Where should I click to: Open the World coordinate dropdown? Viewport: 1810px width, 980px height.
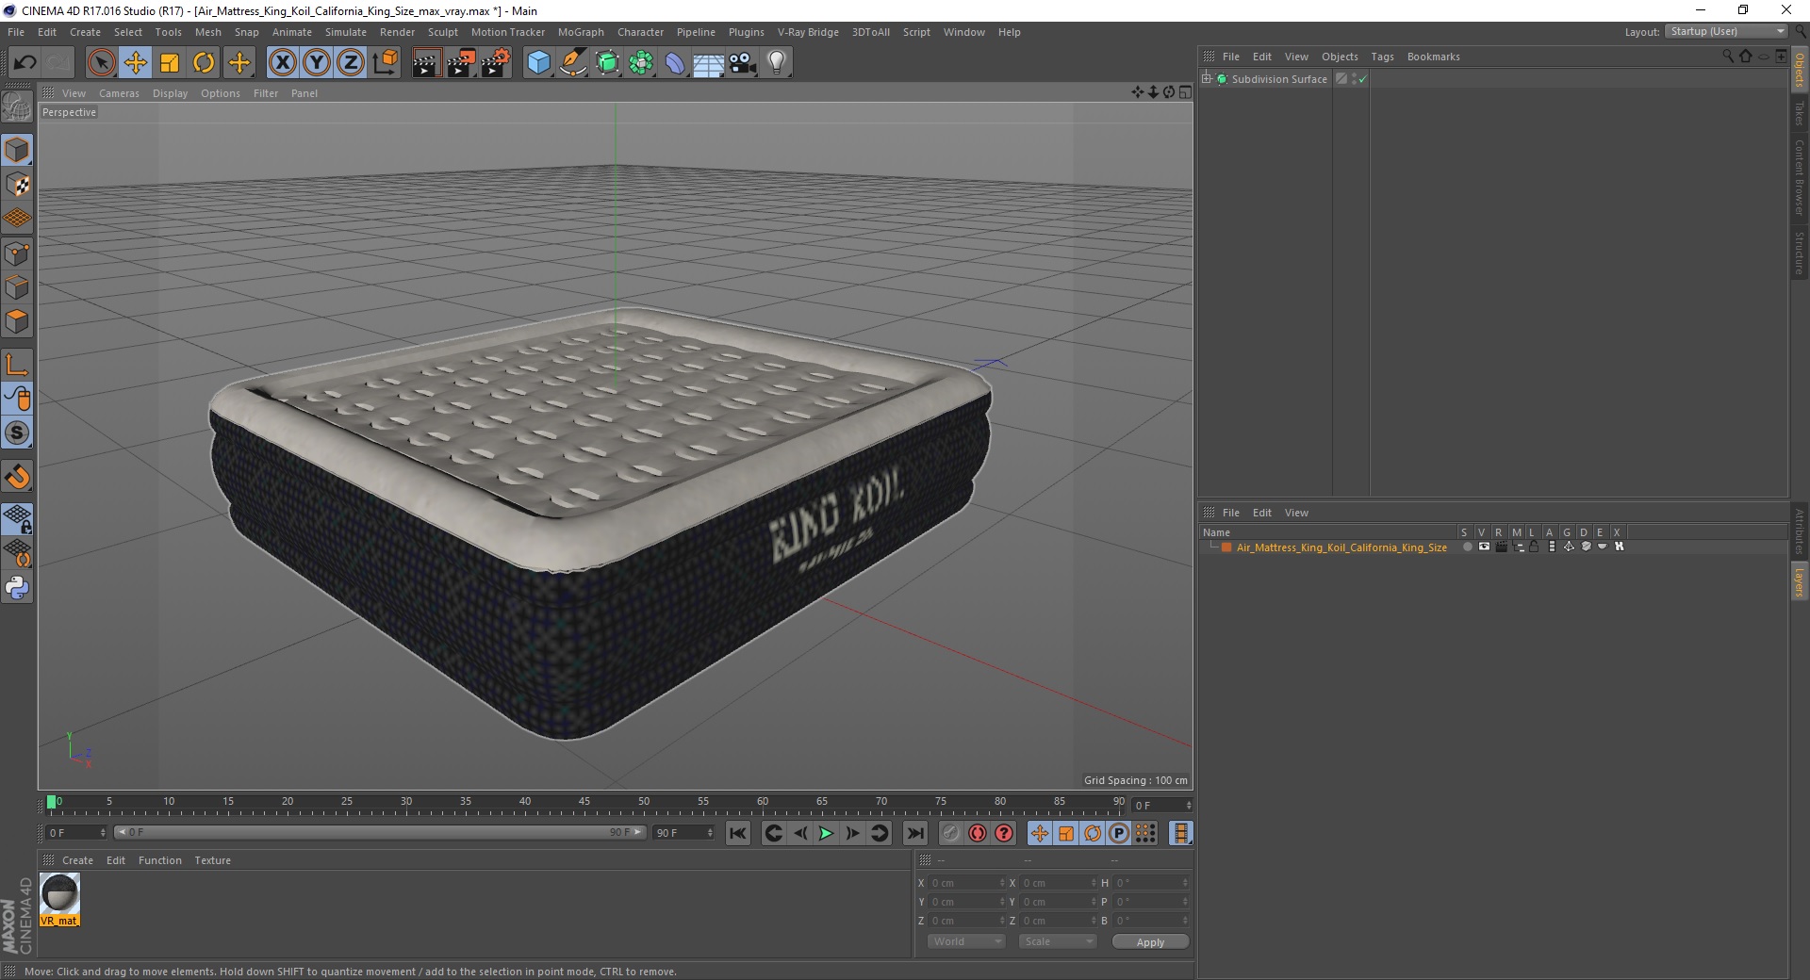[x=966, y=941]
